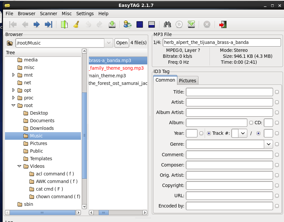Select the Downloads folder in tree
Image resolution: width=284 pixels, height=222 pixels.
(x=39, y=128)
